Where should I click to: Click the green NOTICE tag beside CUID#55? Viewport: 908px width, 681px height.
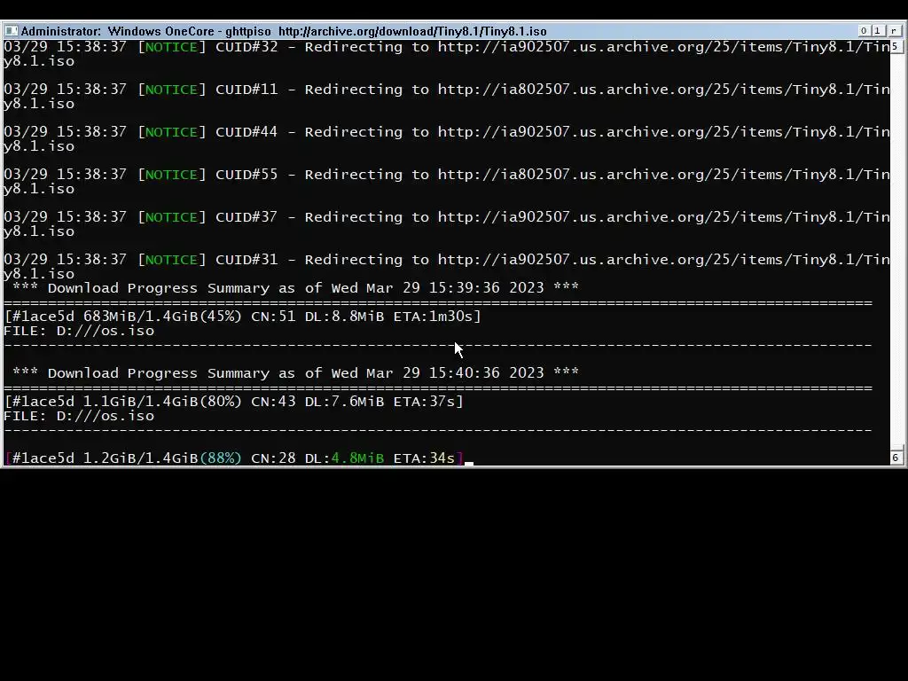pyautogui.click(x=171, y=175)
